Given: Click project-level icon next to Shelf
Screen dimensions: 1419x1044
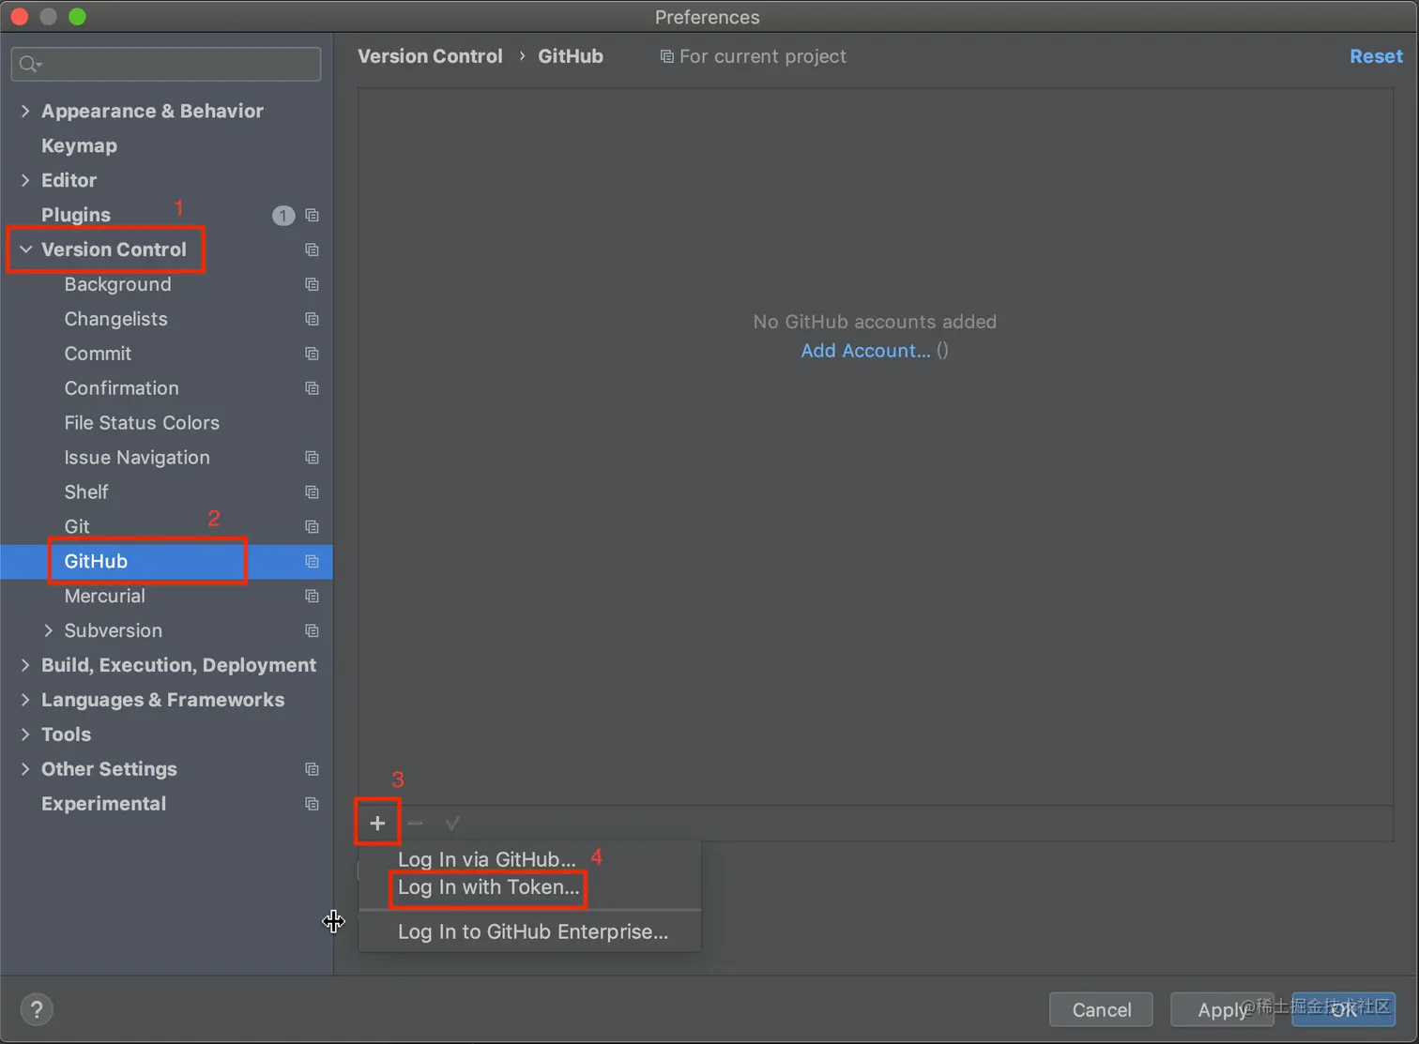Looking at the screenshot, I should (313, 492).
